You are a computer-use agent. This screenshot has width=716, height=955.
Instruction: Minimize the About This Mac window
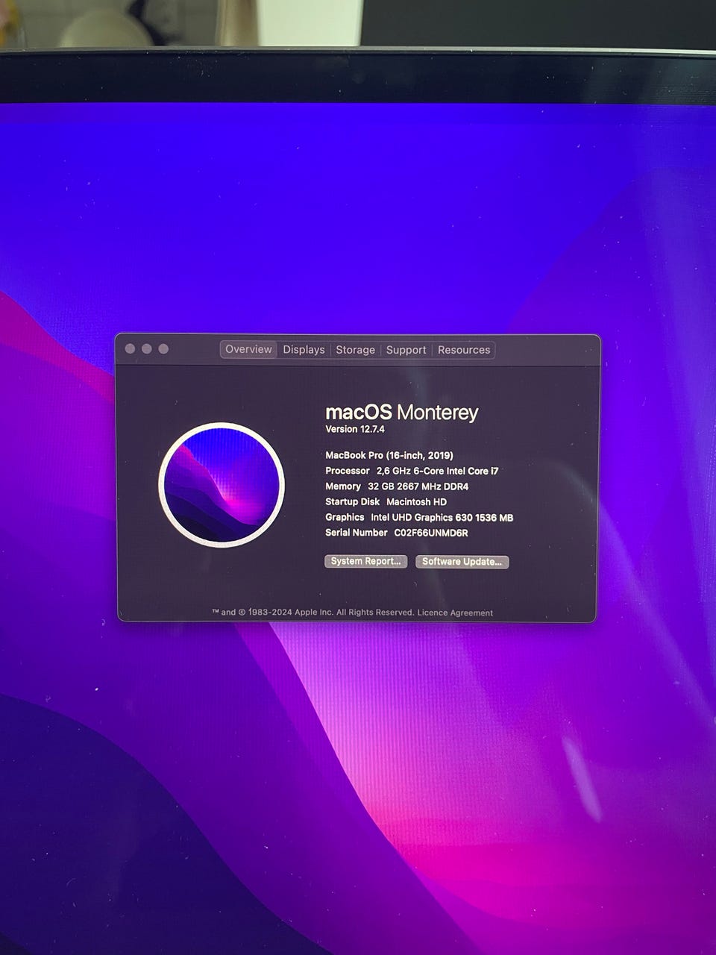pos(147,348)
